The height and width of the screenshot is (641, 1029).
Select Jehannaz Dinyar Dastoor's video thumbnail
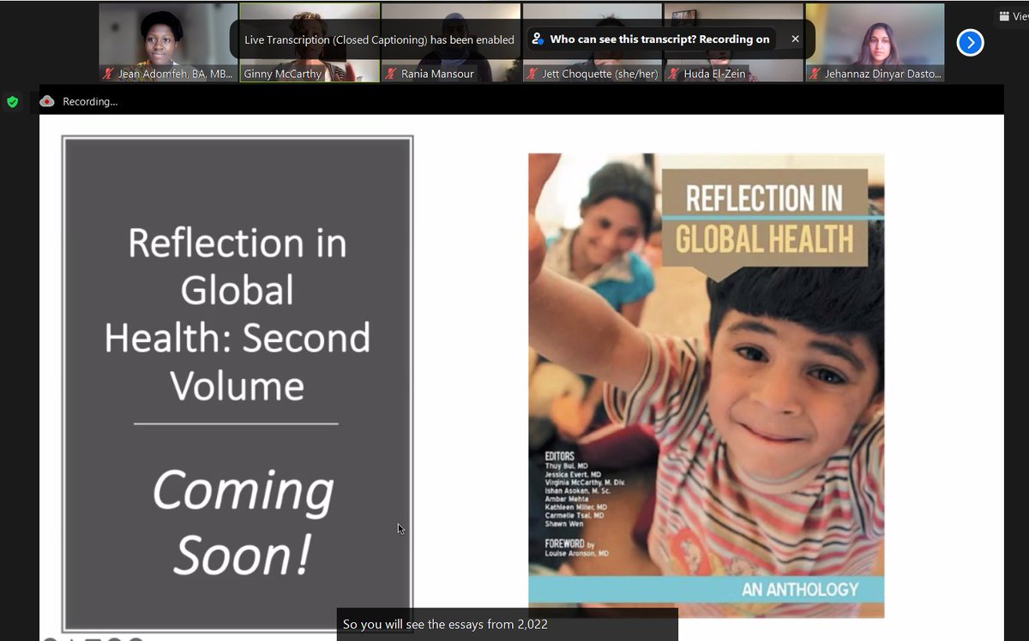(876, 43)
